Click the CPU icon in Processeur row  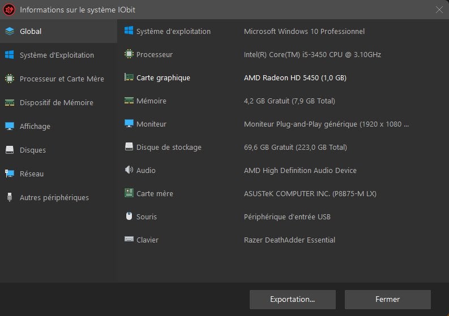129,54
